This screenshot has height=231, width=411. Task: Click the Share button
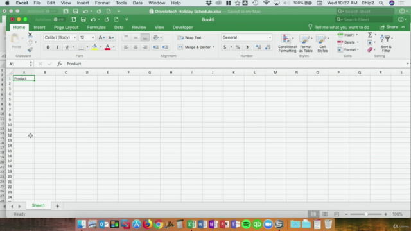[x=389, y=27]
